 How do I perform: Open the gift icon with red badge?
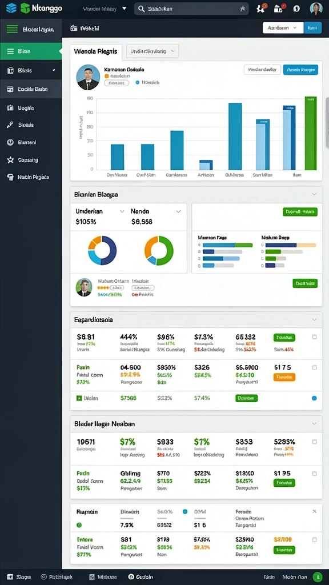point(278,9)
